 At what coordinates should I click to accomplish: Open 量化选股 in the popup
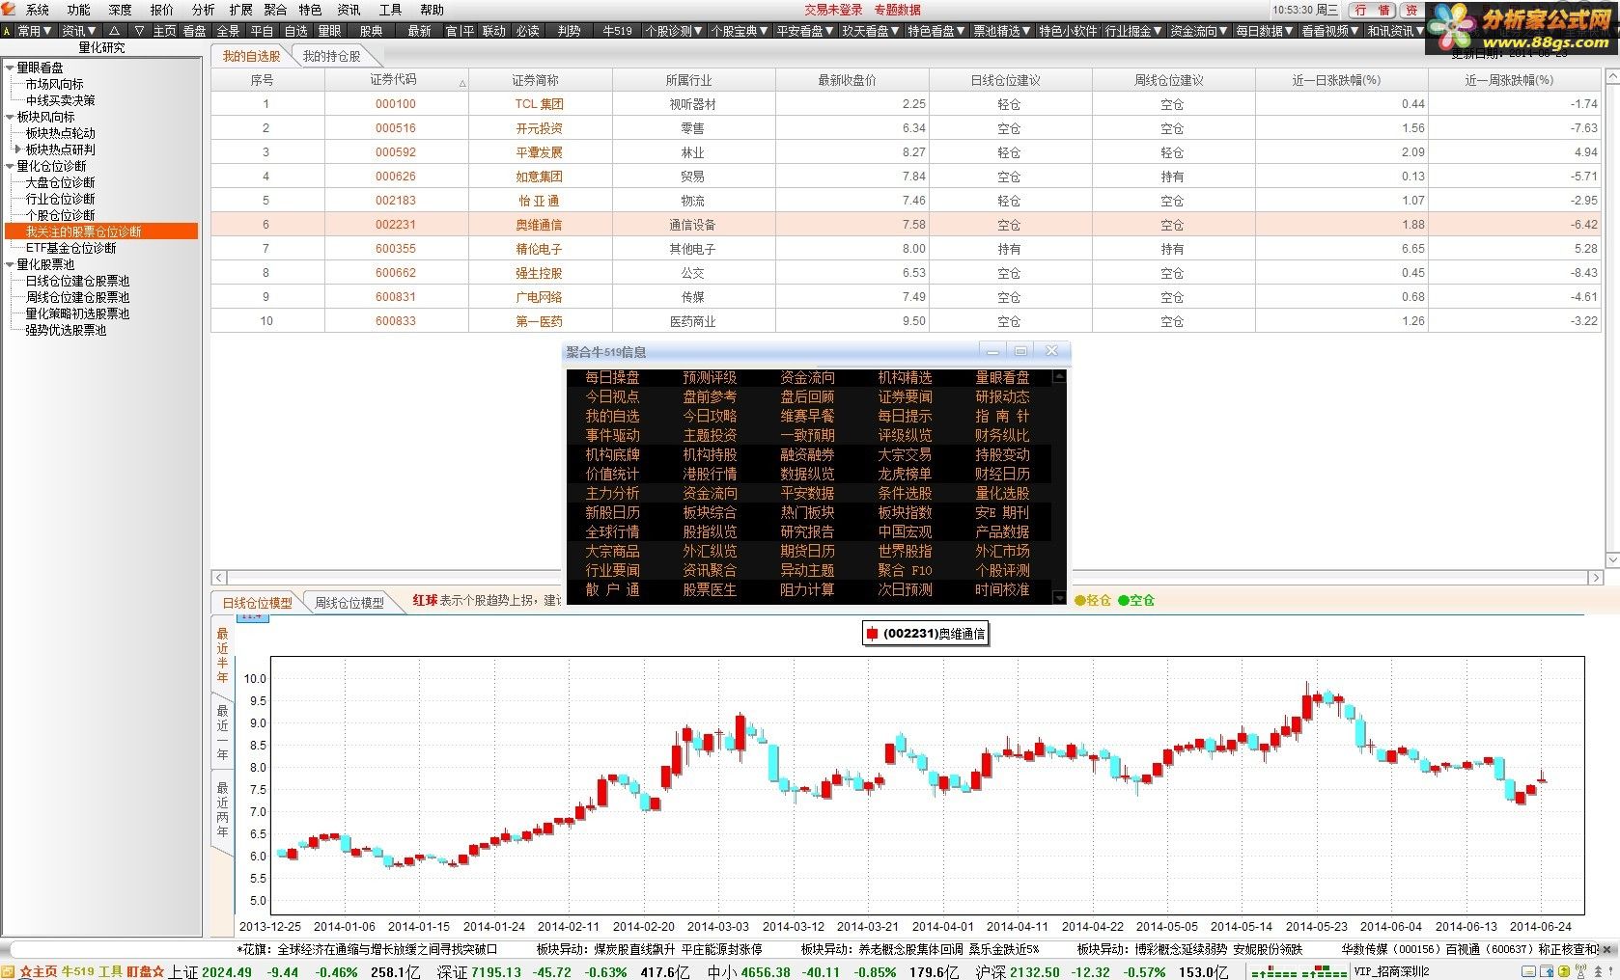click(x=1002, y=493)
